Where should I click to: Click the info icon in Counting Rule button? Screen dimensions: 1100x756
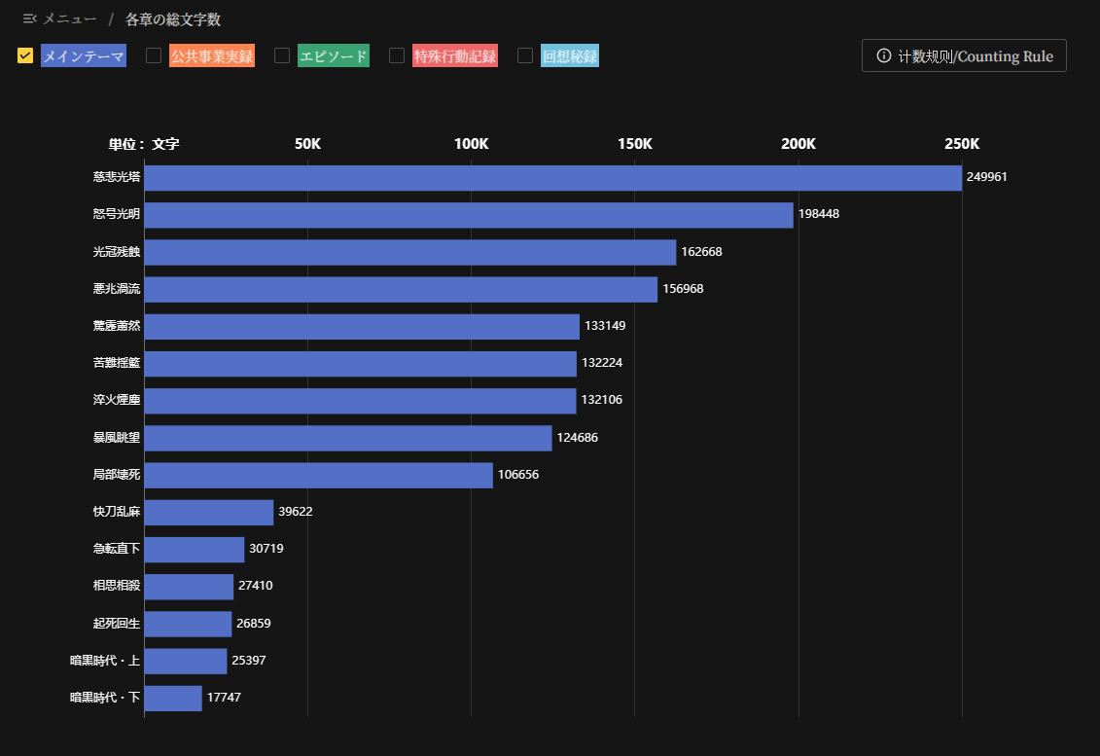pos(883,55)
